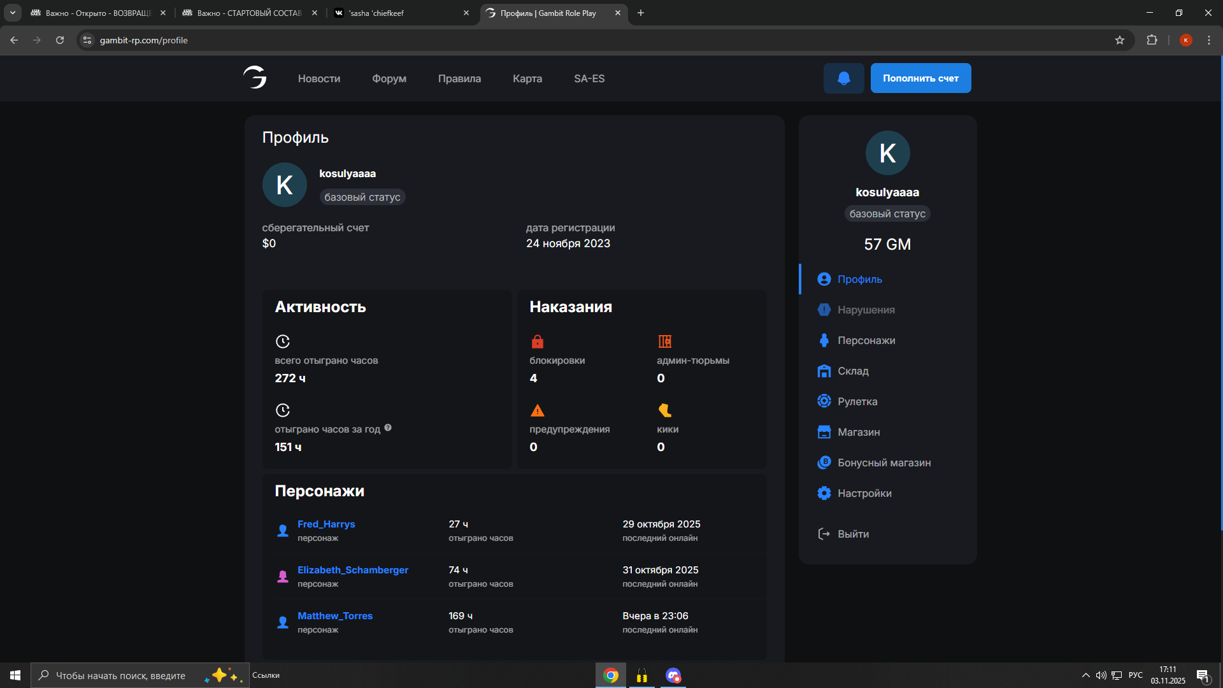Click the help icon next to hours per year

388,428
